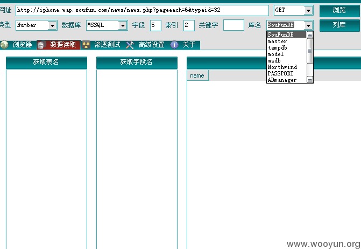Screen dimensions: 361x249
Task: Click inside the table names list box
Action: (46, 159)
